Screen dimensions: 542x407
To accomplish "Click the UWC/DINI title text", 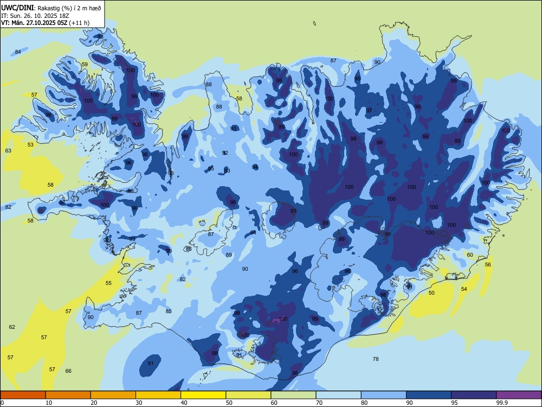I will [17, 8].
